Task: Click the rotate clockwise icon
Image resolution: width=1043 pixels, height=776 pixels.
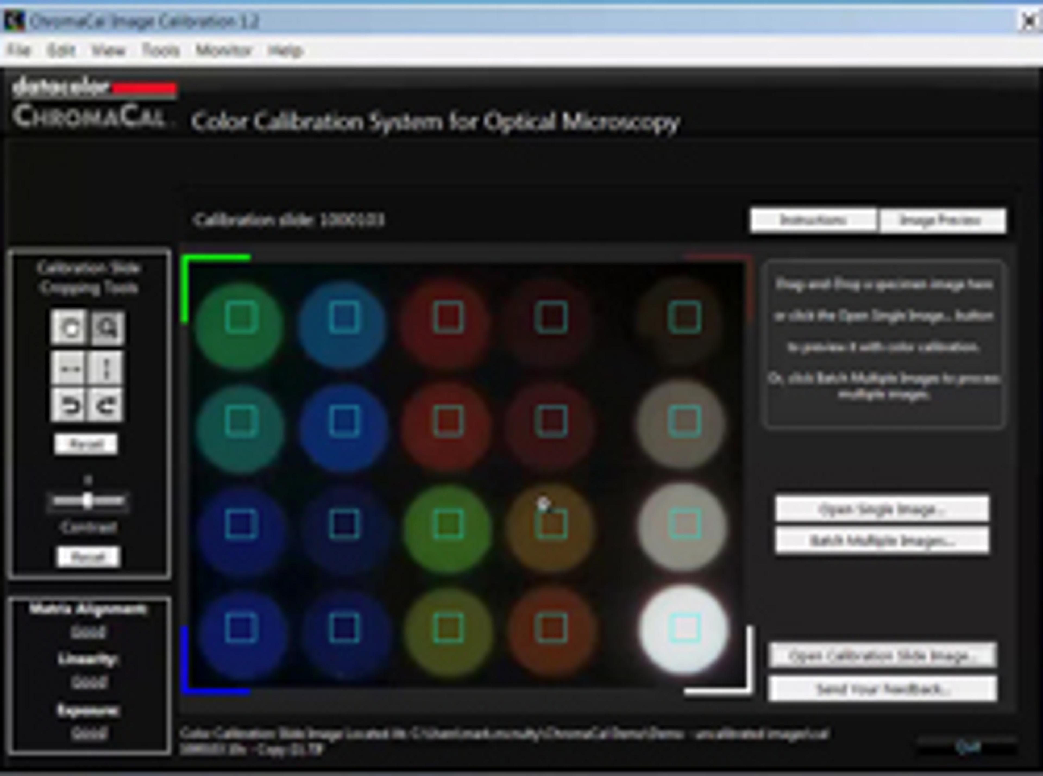Action: [106, 405]
